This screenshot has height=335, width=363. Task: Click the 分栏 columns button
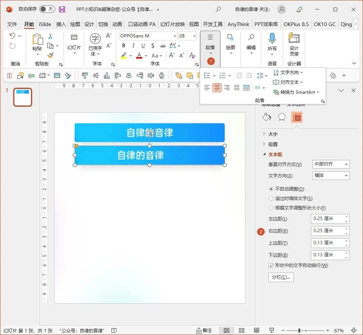(x=281, y=278)
